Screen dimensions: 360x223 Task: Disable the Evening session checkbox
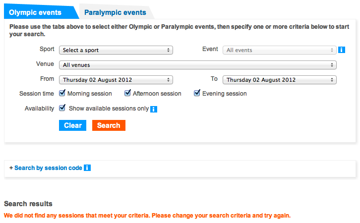[197, 93]
